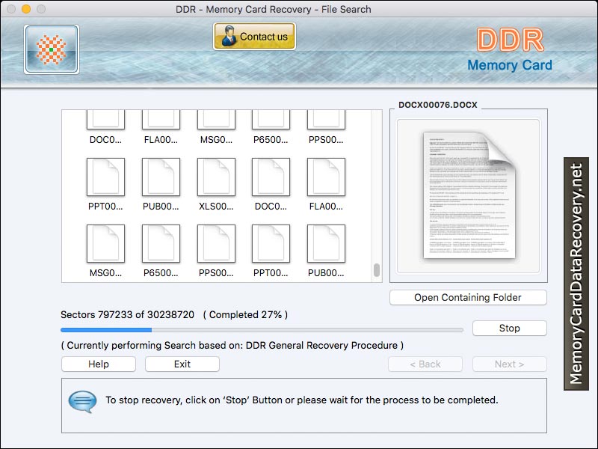Open Containing Folder of recovered file
This screenshot has width=598, height=449.
point(467,298)
